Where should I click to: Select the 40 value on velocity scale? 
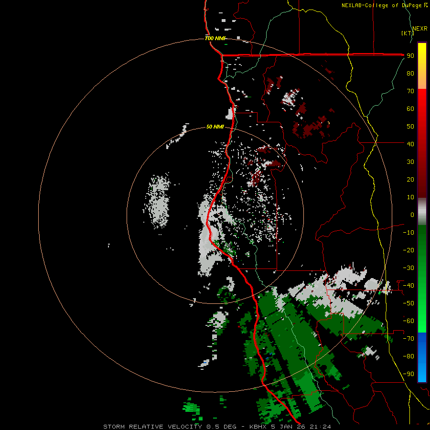pyautogui.click(x=410, y=144)
